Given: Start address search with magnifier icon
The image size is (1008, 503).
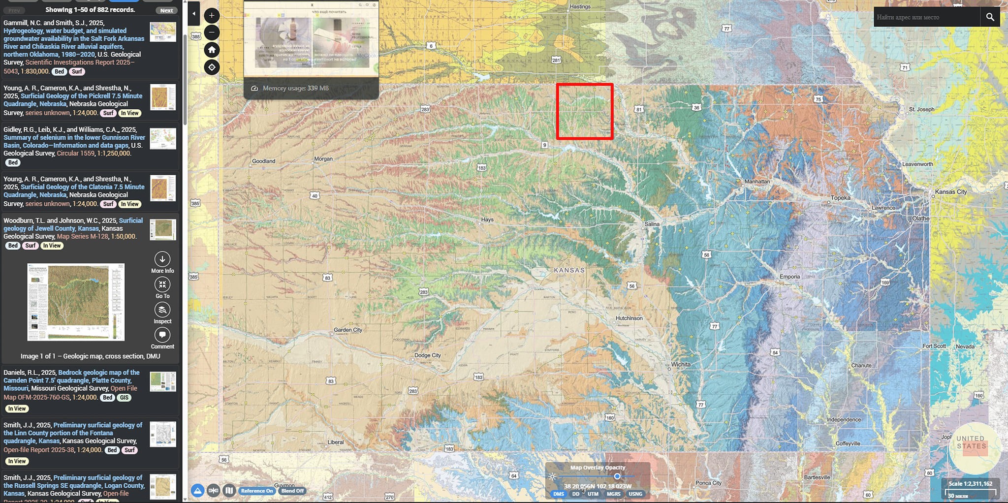Looking at the screenshot, I should point(990,17).
